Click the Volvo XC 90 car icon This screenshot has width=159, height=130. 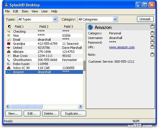9,68
